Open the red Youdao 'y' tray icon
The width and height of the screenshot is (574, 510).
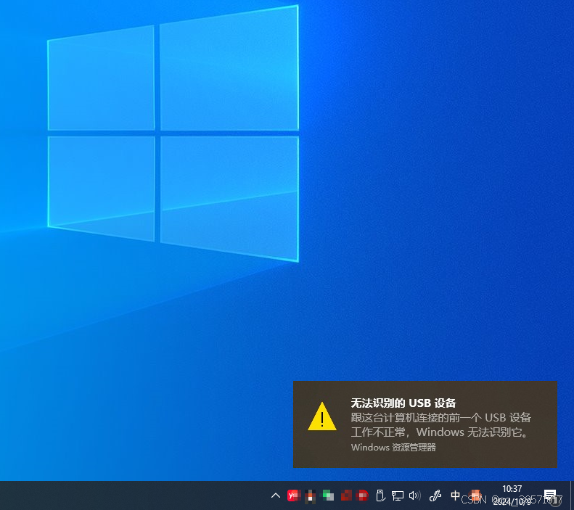(293, 495)
